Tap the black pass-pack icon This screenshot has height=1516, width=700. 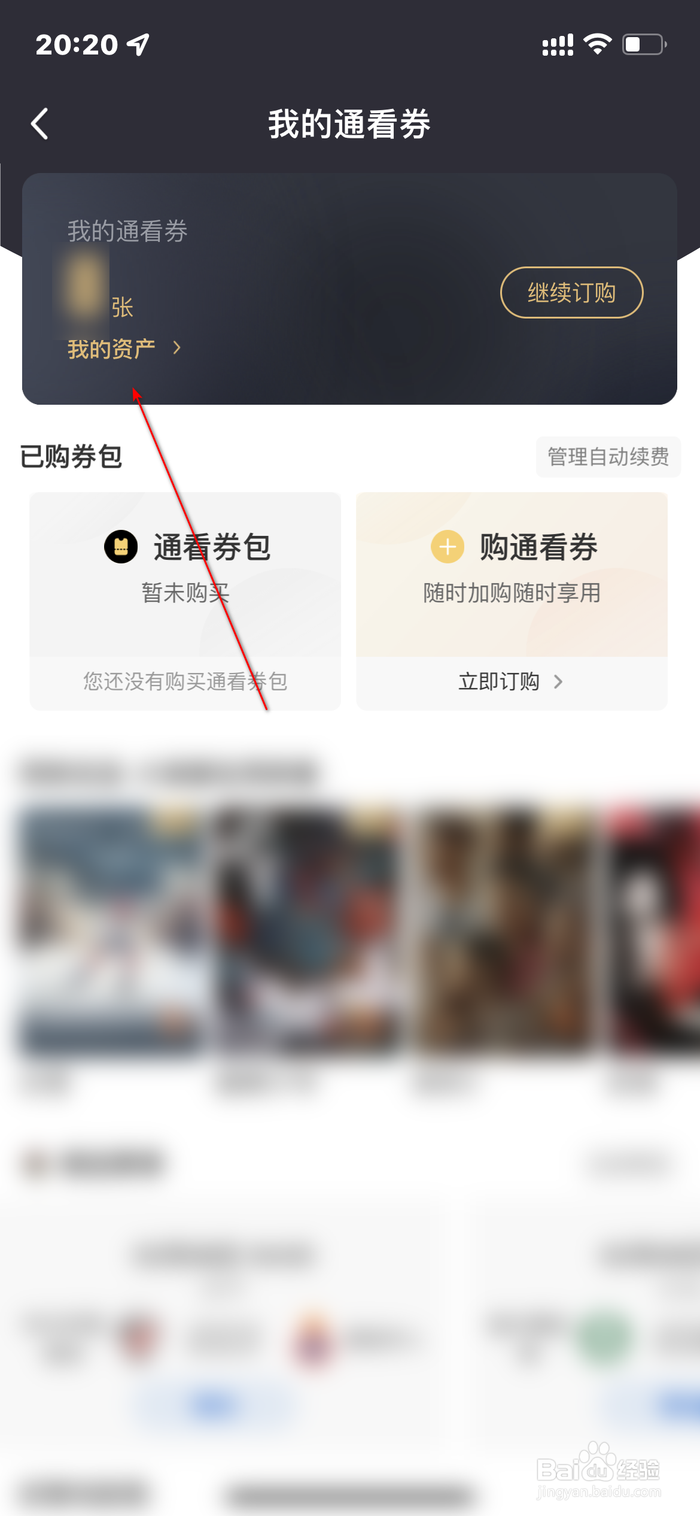[x=121, y=547]
